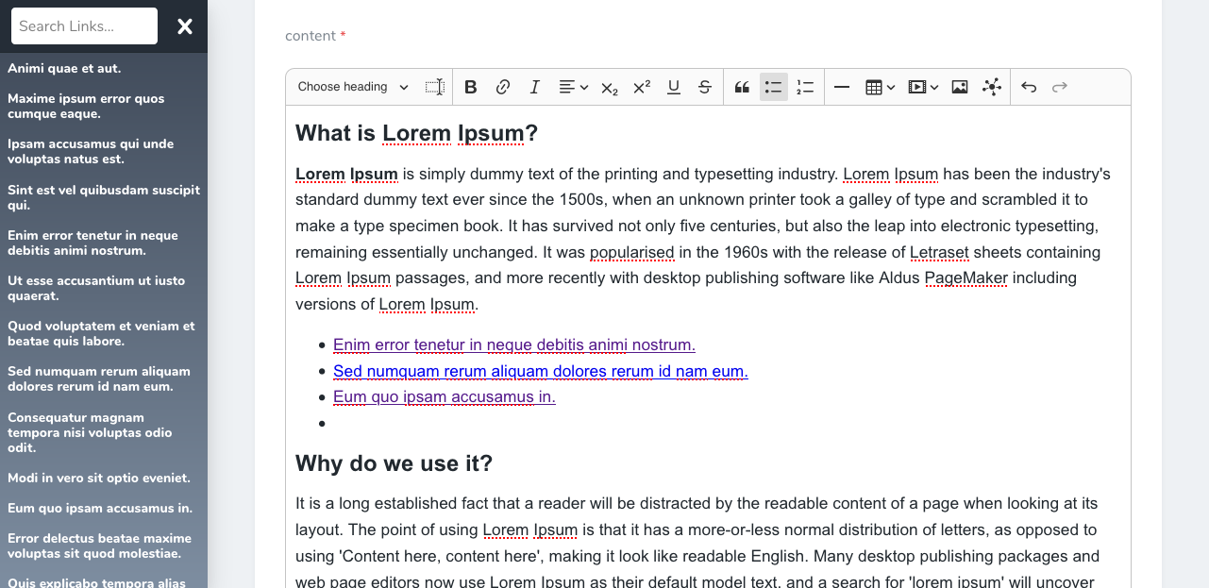Toggle the numbered list button
Image resolution: width=1209 pixels, height=588 pixels.
point(805,87)
